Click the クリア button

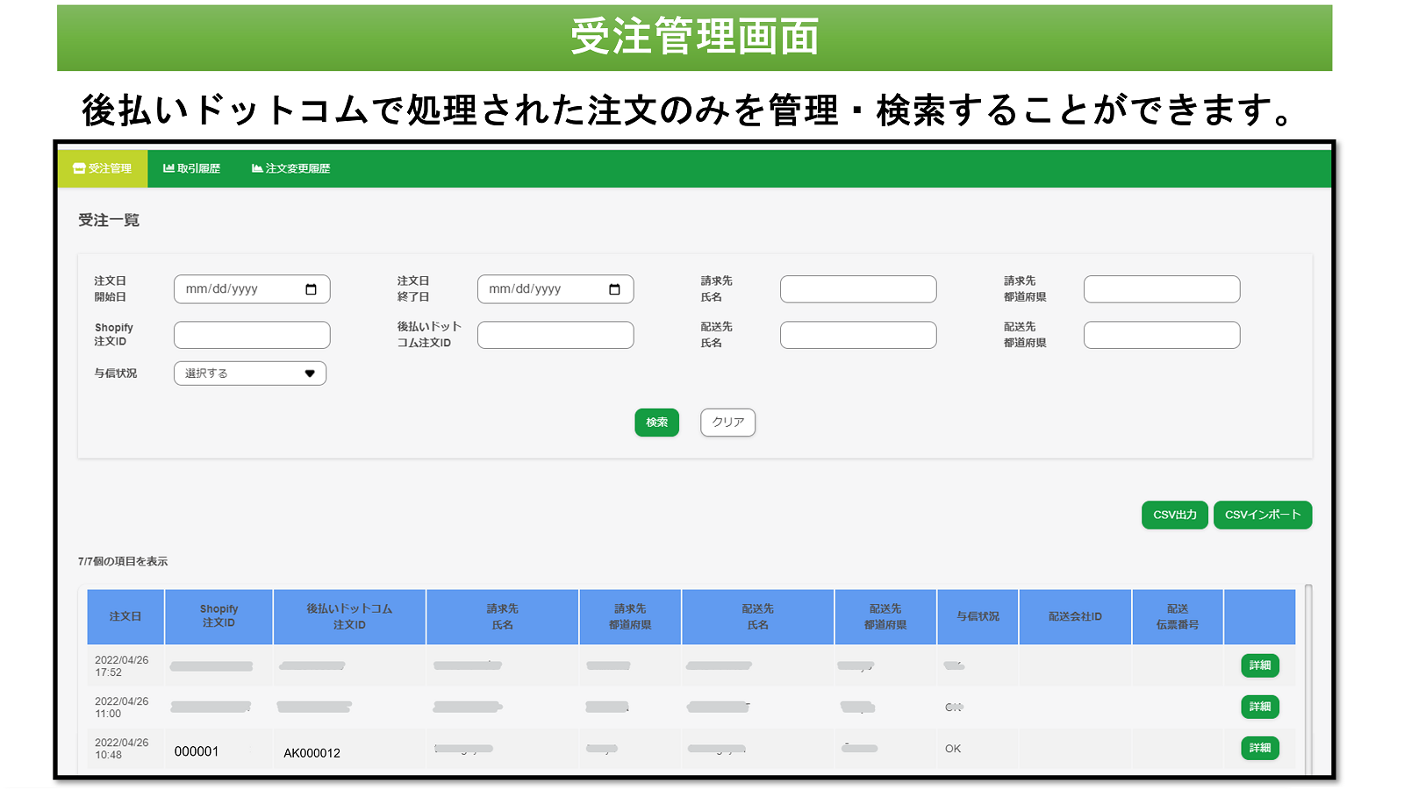pyautogui.click(x=728, y=423)
